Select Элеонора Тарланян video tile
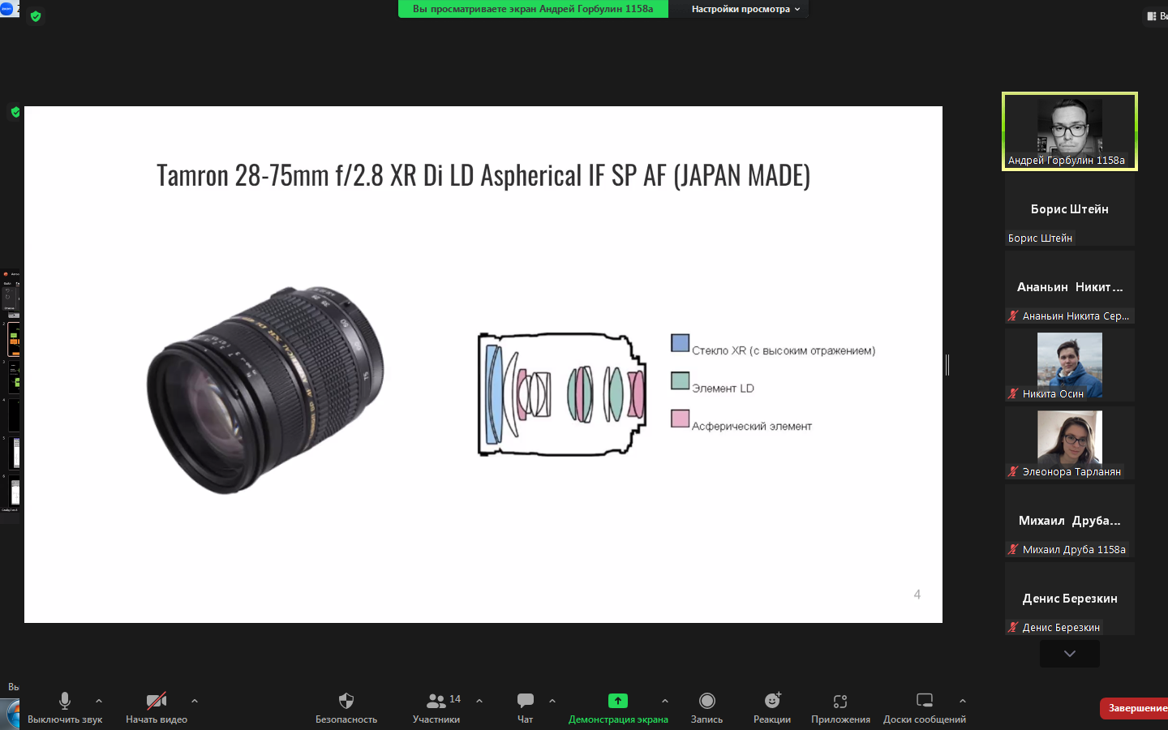This screenshot has height=730, width=1168. [x=1070, y=443]
